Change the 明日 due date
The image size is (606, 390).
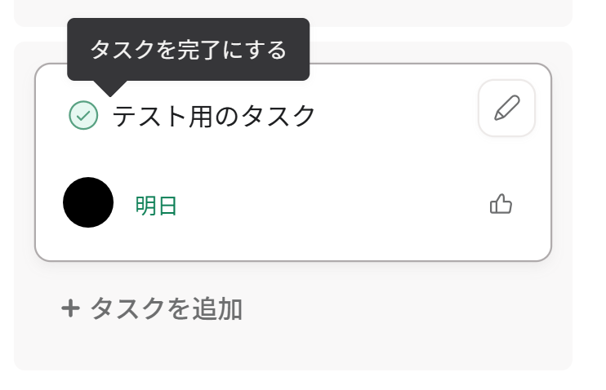pos(156,206)
